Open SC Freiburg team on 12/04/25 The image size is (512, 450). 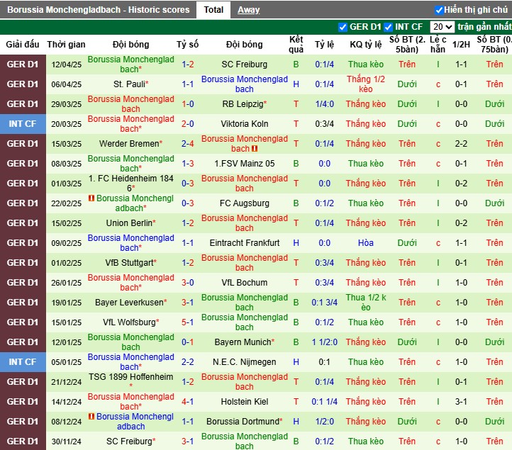(x=244, y=64)
